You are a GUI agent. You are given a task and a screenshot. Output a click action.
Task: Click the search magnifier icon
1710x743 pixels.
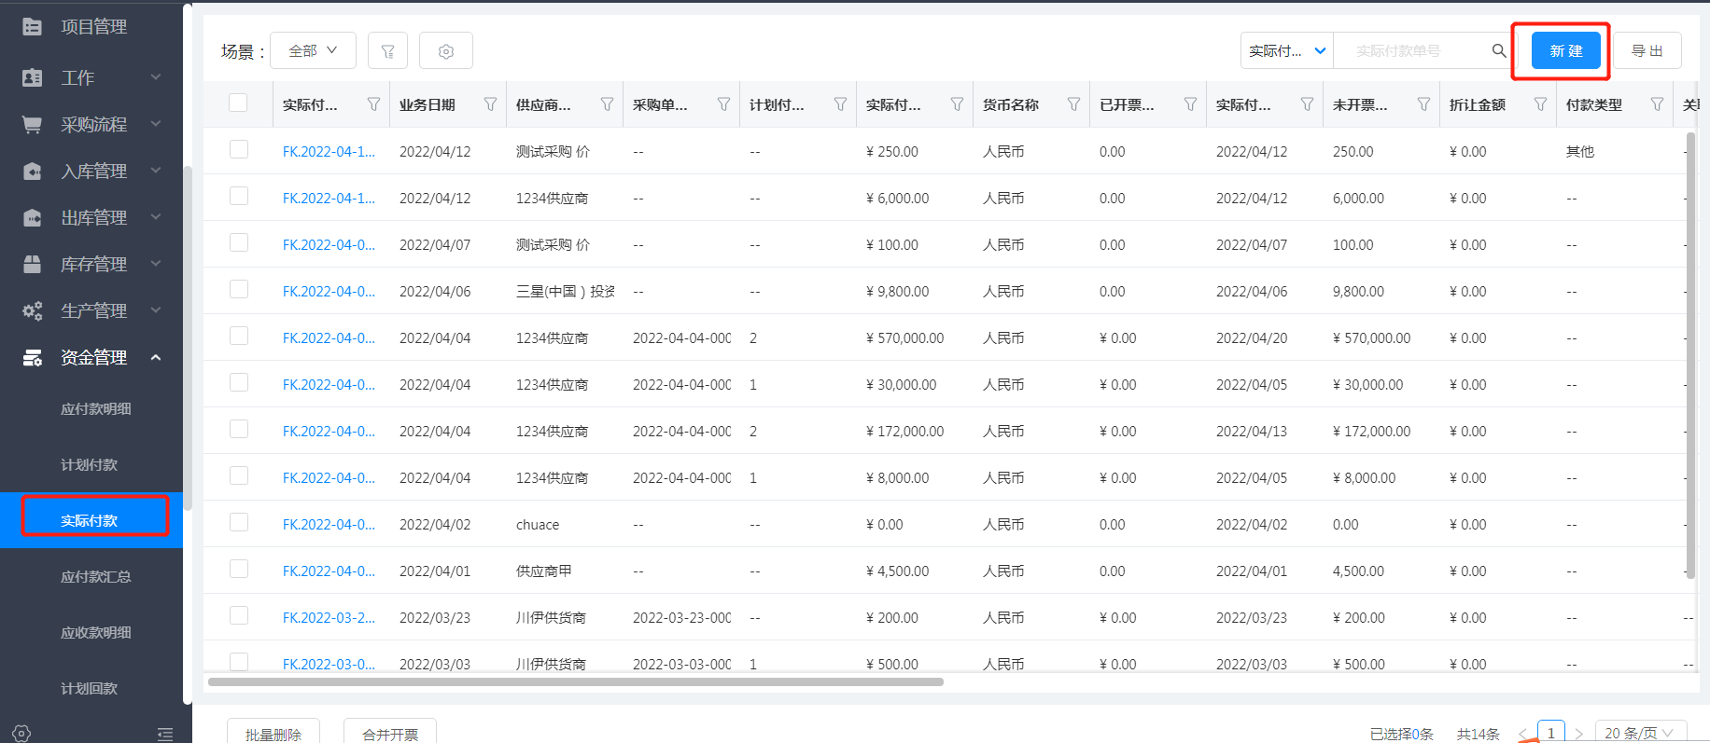click(x=1498, y=50)
